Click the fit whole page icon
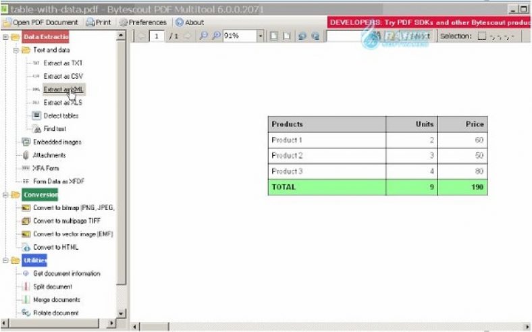 click(x=274, y=36)
